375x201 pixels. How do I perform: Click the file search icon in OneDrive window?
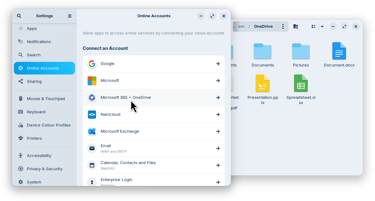click(x=296, y=26)
